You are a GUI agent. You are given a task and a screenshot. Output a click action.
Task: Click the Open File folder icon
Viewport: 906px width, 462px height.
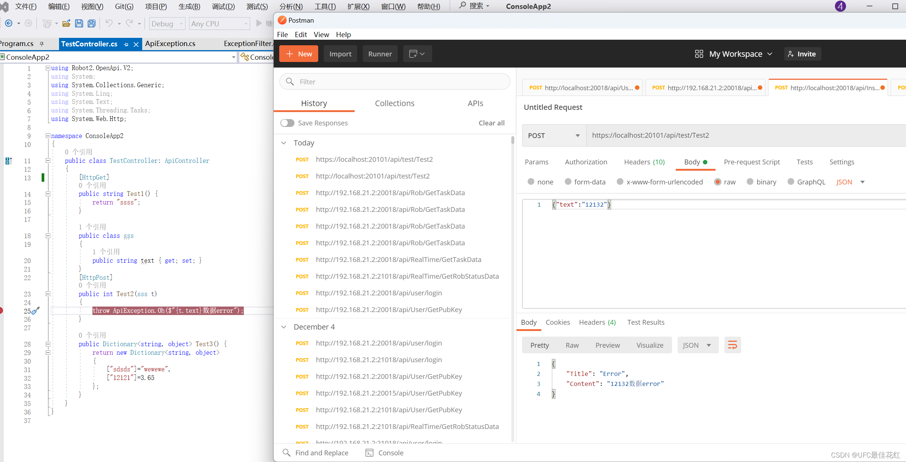pos(66,24)
